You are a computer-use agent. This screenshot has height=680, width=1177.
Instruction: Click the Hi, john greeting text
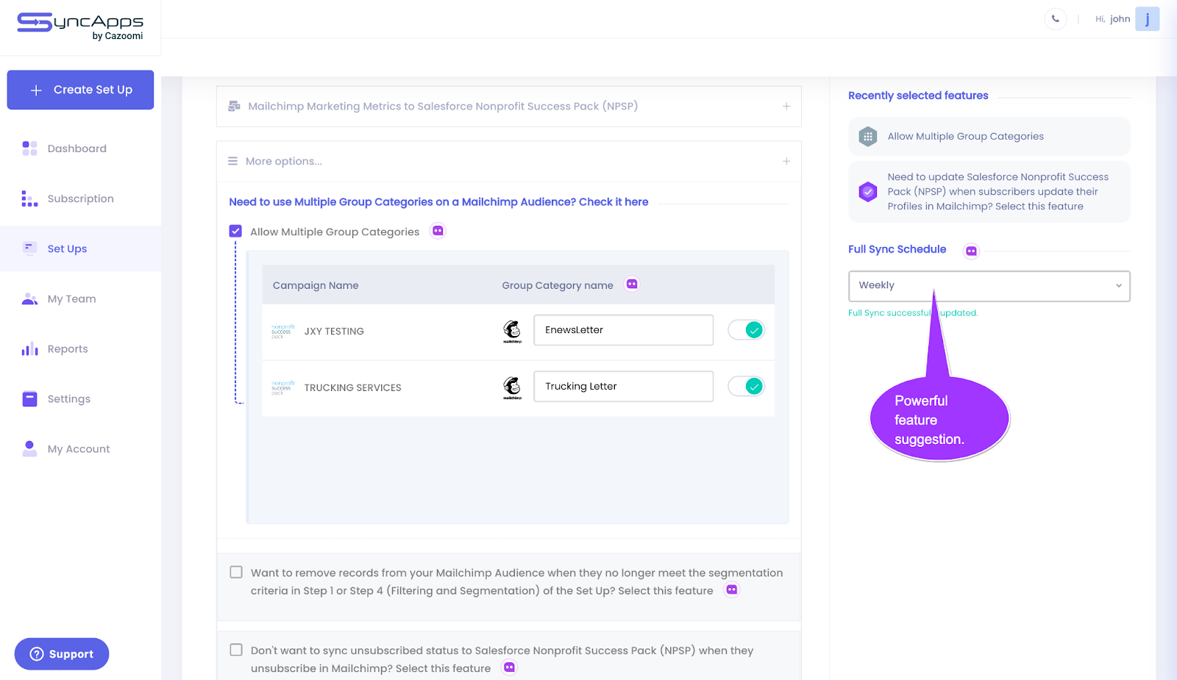click(1112, 19)
